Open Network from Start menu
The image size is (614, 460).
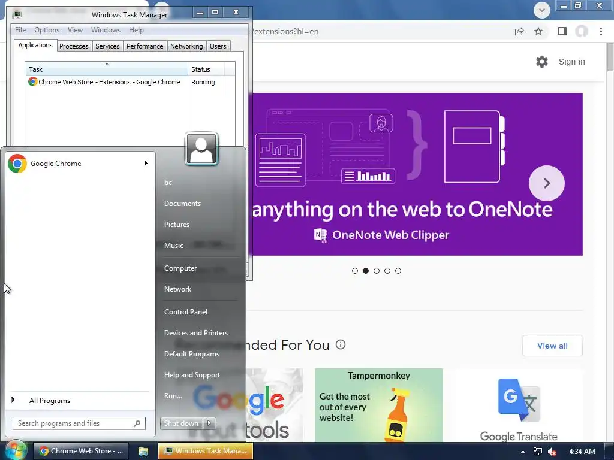177,289
